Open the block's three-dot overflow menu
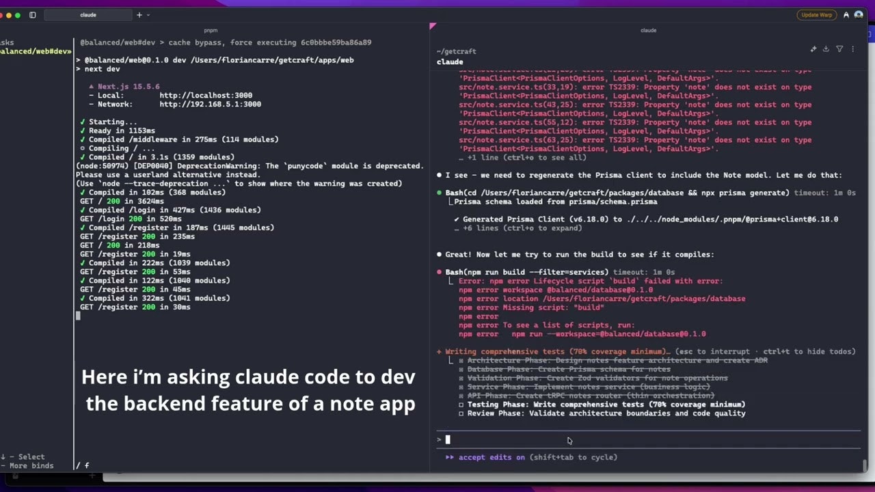The width and height of the screenshot is (875, 492). [x=852, y=49]
